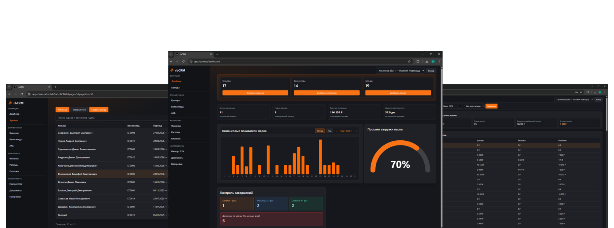
Task: Show Завершенные rentals list
Action: point(79,110)
